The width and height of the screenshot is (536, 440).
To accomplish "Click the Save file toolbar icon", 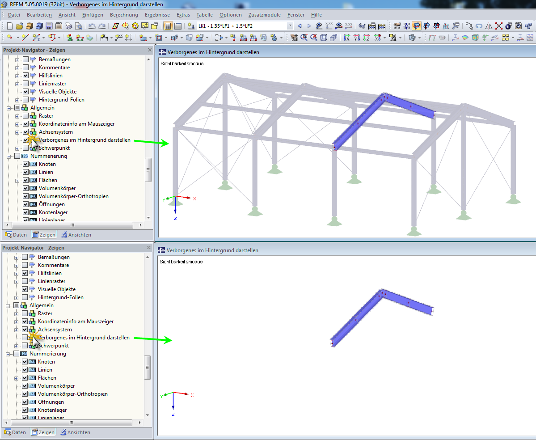I will tap(49, 26).
